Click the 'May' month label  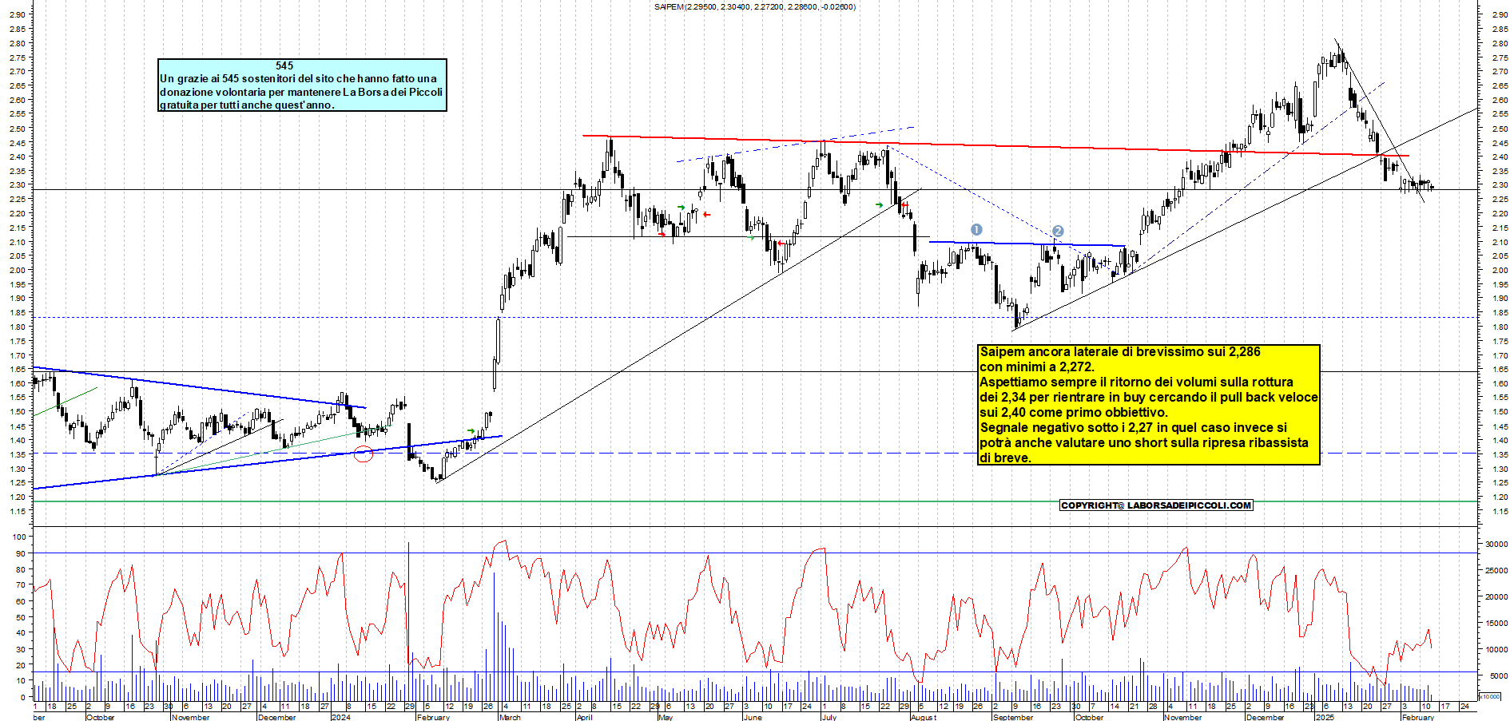(666, 717)
